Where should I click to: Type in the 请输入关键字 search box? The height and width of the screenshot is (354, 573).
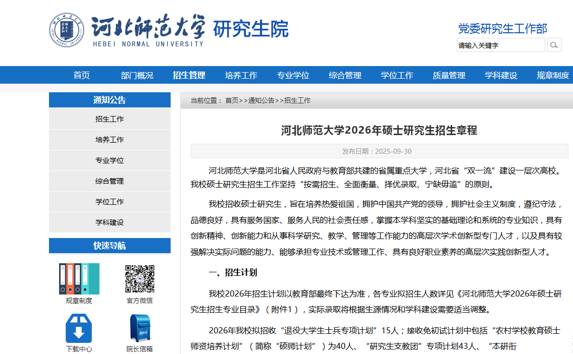tap(500, 45)
